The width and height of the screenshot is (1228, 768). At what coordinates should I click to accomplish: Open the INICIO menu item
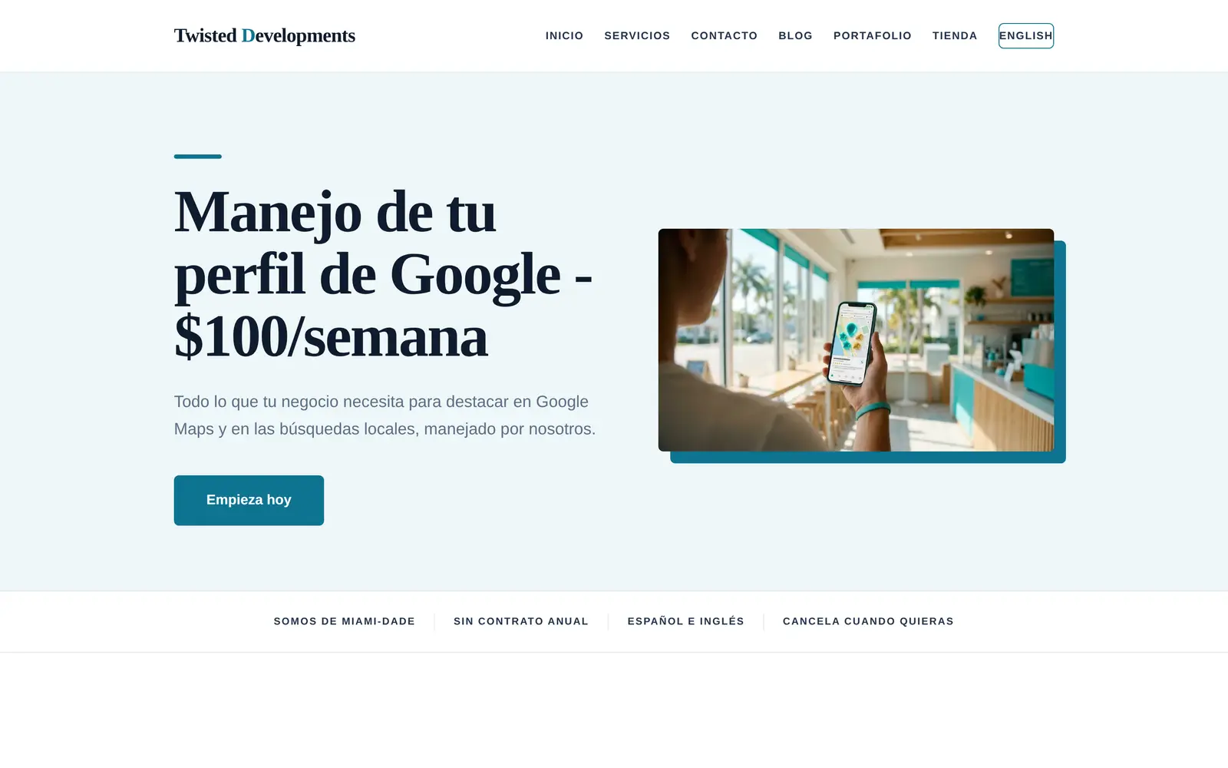coord(564,35)
